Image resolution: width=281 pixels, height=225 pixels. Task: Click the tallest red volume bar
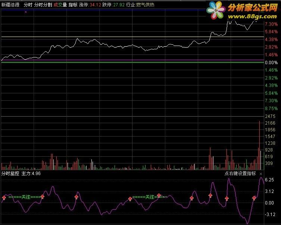pyautogui.click(x=259, y=146)
